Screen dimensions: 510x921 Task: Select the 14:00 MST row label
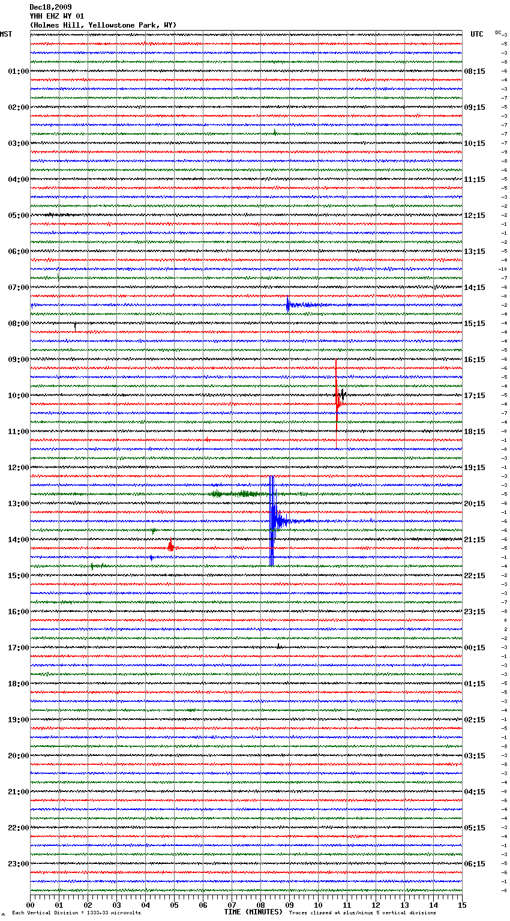point(19,540)
